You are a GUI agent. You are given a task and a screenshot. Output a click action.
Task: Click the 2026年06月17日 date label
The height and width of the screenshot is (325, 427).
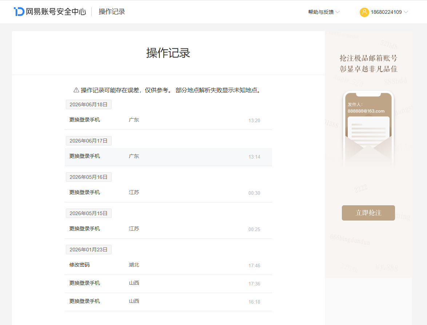coord(88,141)
